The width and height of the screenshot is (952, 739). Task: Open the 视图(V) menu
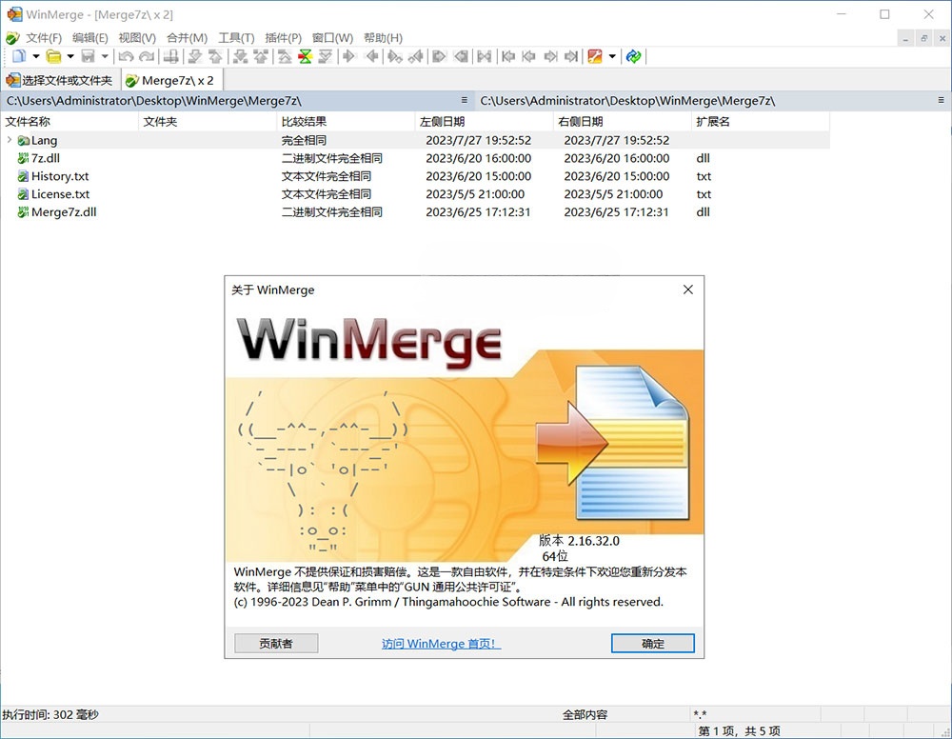coord(137,38)
